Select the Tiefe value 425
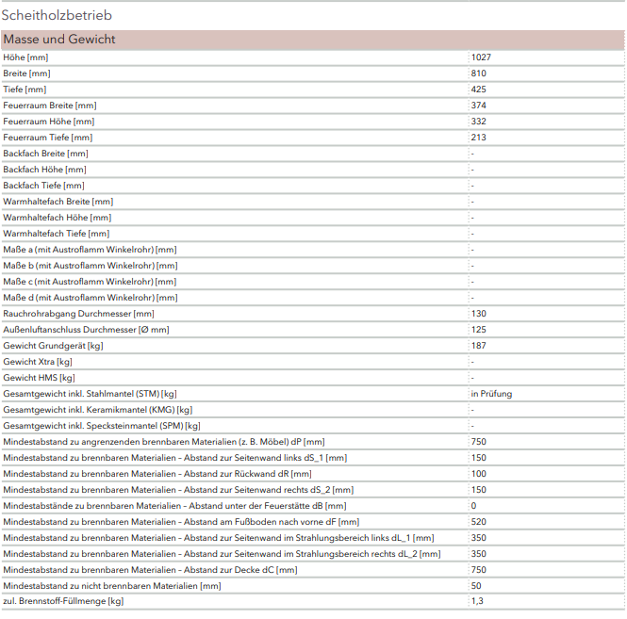Screen dimensions: 627x619 click(478, 90)
